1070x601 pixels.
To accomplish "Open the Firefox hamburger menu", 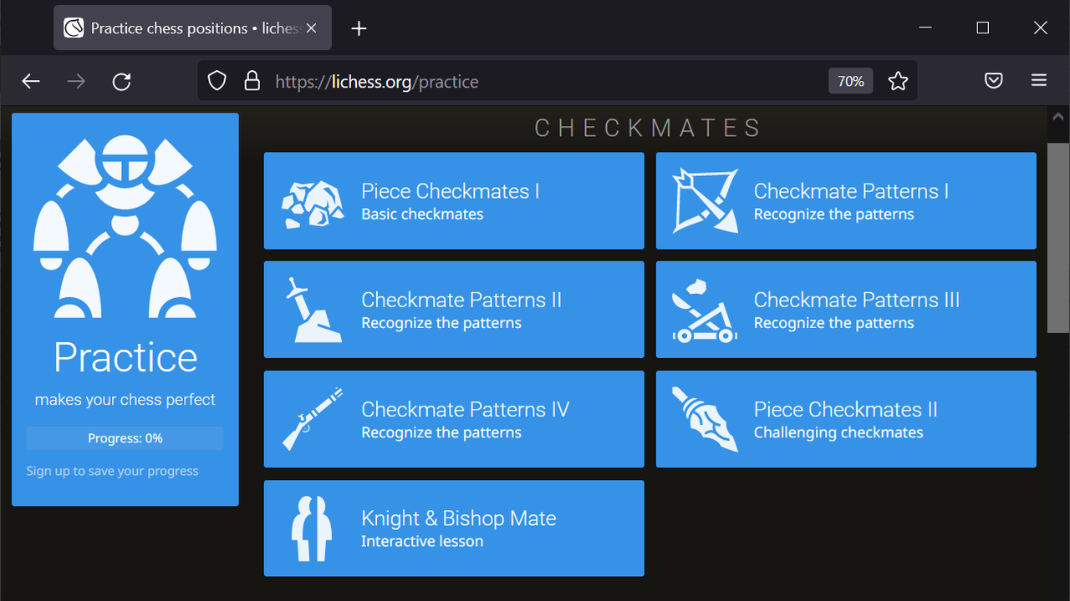I will click(x=1039, y=81).
